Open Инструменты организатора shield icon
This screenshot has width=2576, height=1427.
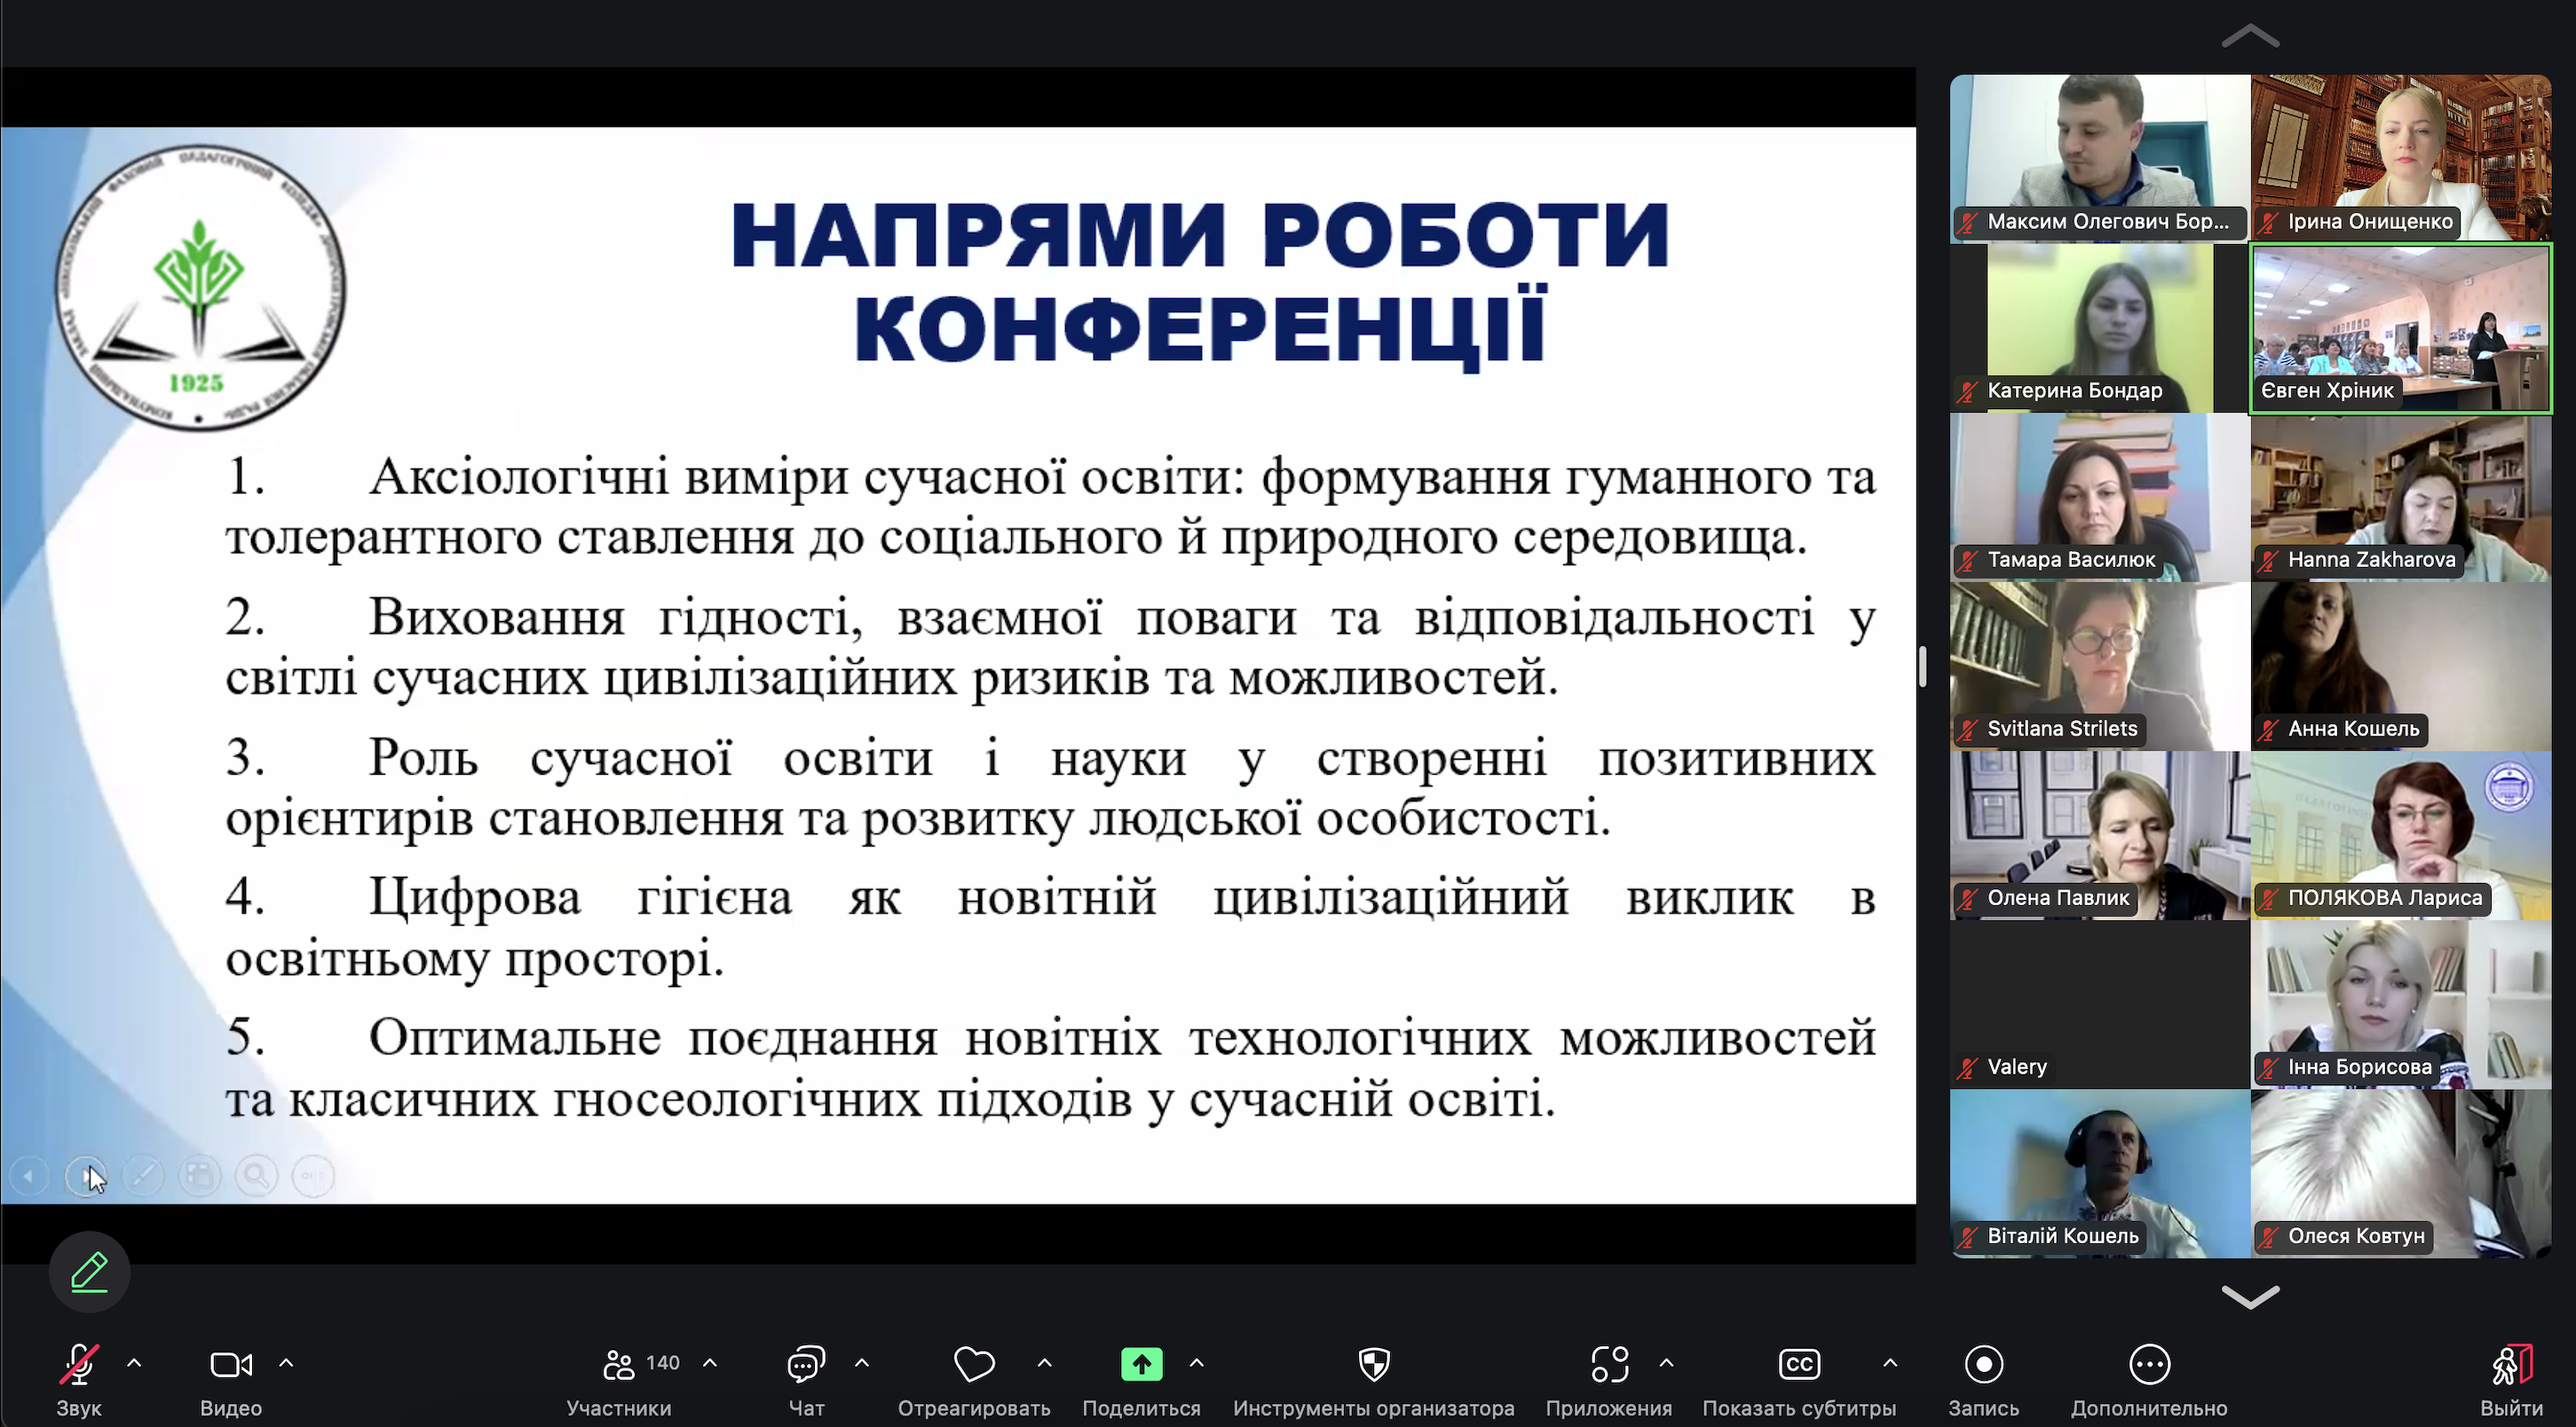coord(1374,1364)
